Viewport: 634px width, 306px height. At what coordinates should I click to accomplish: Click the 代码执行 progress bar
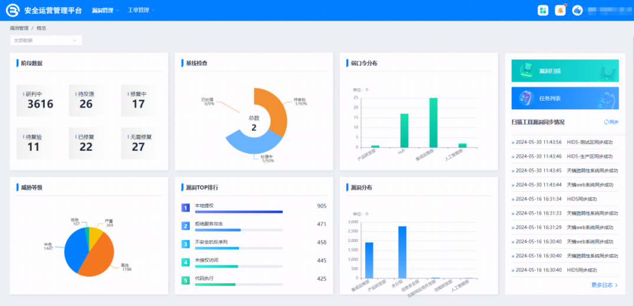tap(238, 284)
